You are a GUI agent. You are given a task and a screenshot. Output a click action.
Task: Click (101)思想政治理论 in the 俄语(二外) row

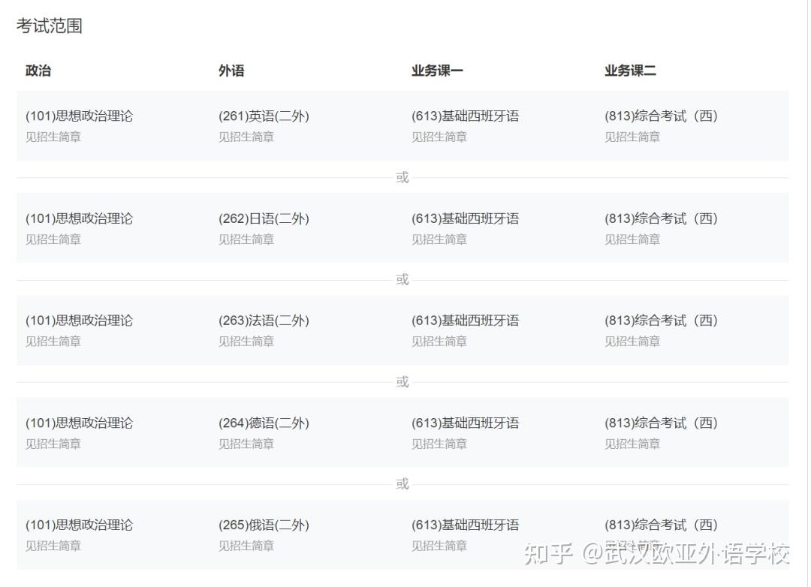coord(79,525)
